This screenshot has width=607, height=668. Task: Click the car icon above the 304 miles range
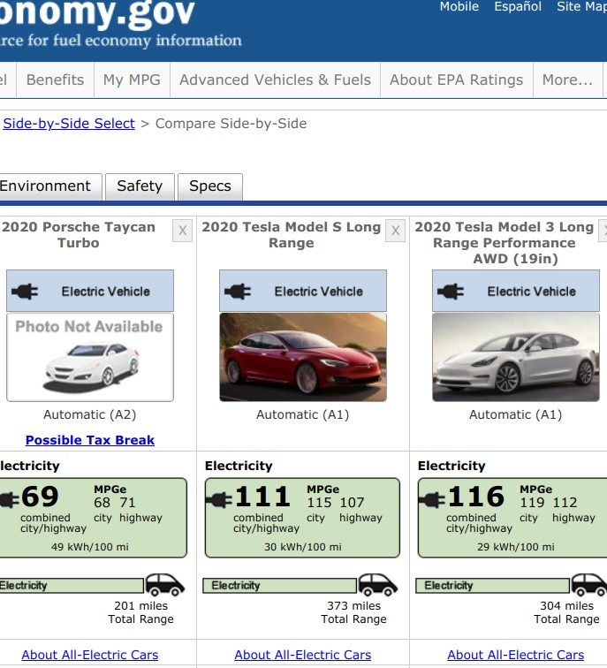589,585
